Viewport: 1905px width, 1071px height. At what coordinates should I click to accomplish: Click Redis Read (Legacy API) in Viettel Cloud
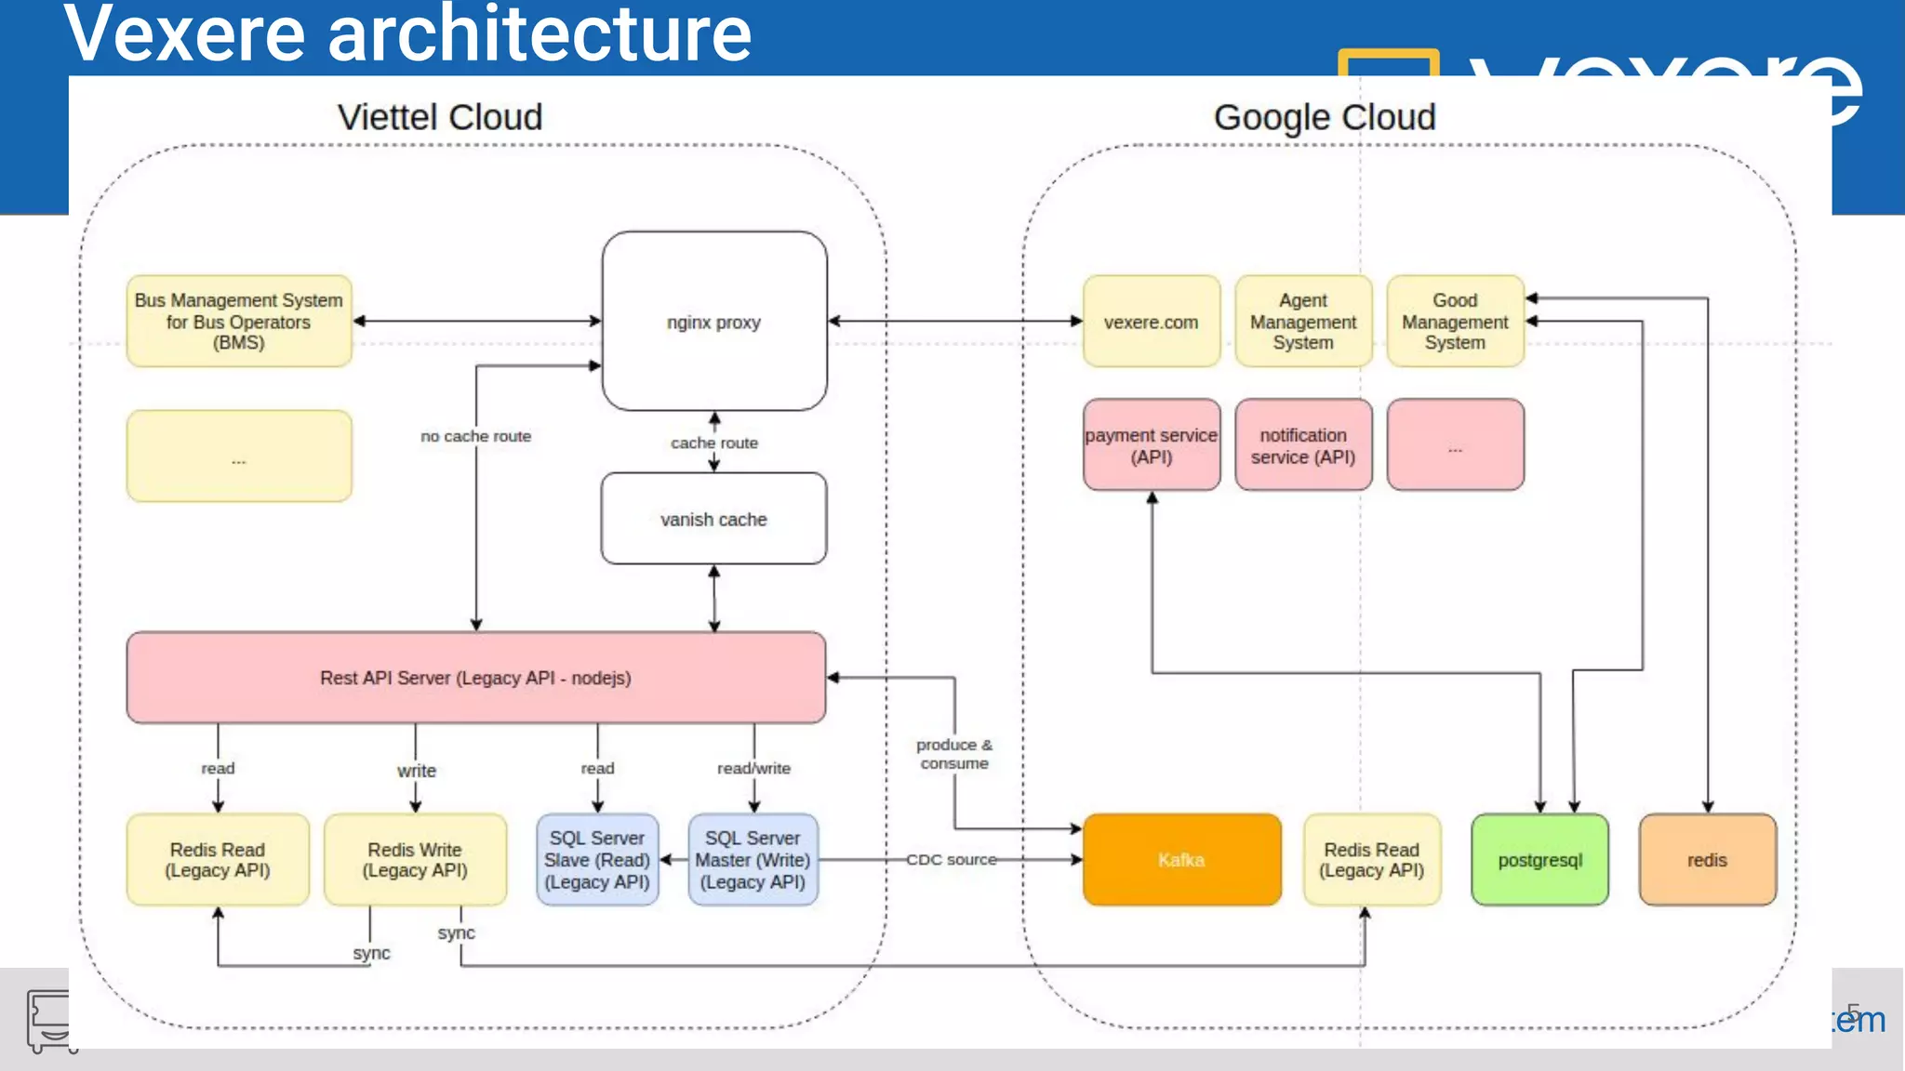[x=218, y=860]
